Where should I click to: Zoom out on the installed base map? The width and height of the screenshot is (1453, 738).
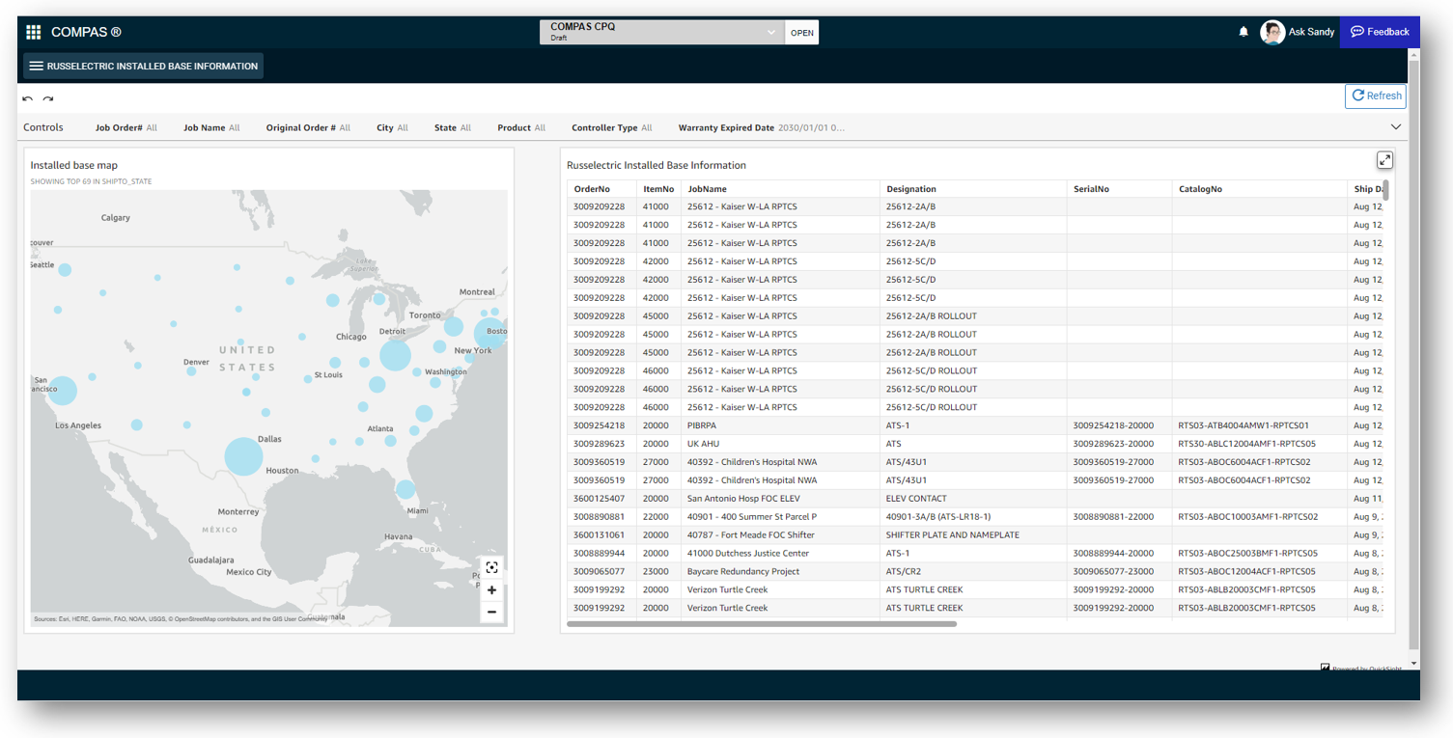pyautogui.click(x=491, y=612)
